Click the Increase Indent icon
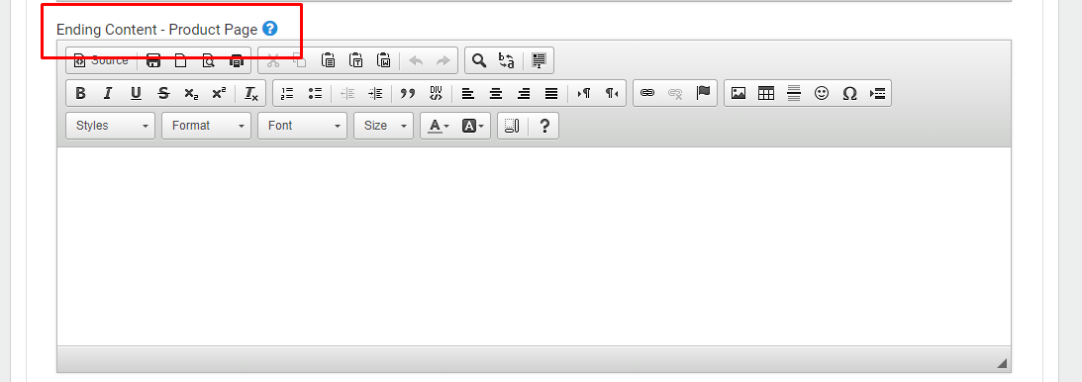Screen dimensions: 1082x382 (x=375, y=93)
